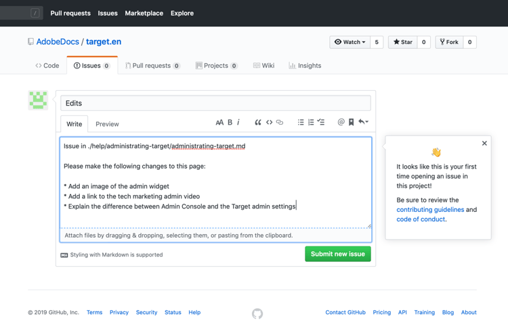Open the Projects tab

pos(217,66)
